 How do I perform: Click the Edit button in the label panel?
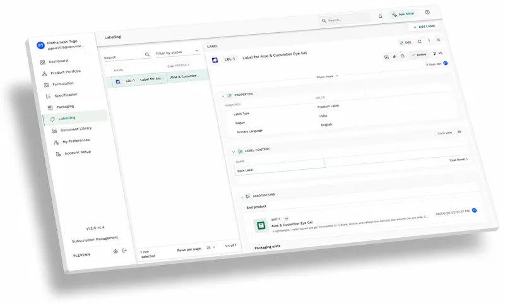(x=405, y=42)
